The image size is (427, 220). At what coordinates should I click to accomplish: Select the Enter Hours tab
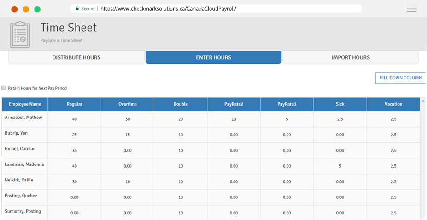coord(213,57)
